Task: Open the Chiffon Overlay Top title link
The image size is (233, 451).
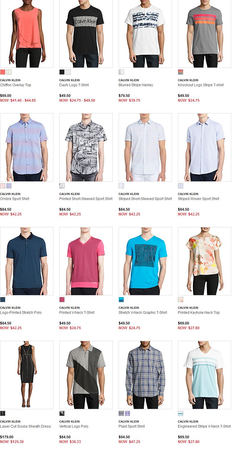Action: pyautogui.click(x=15, y=85)
